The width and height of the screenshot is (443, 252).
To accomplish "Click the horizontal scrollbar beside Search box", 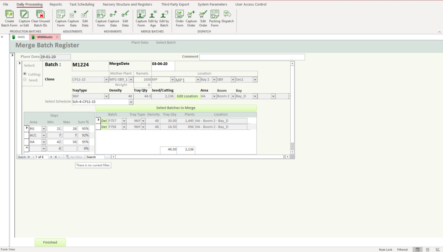I will [x=199, y=157].
